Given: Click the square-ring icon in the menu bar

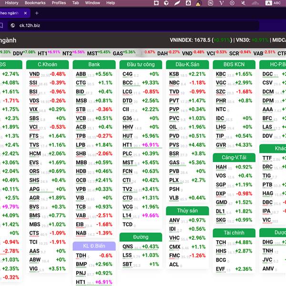Looking at the screenshot, I should (x=156, y=3).
